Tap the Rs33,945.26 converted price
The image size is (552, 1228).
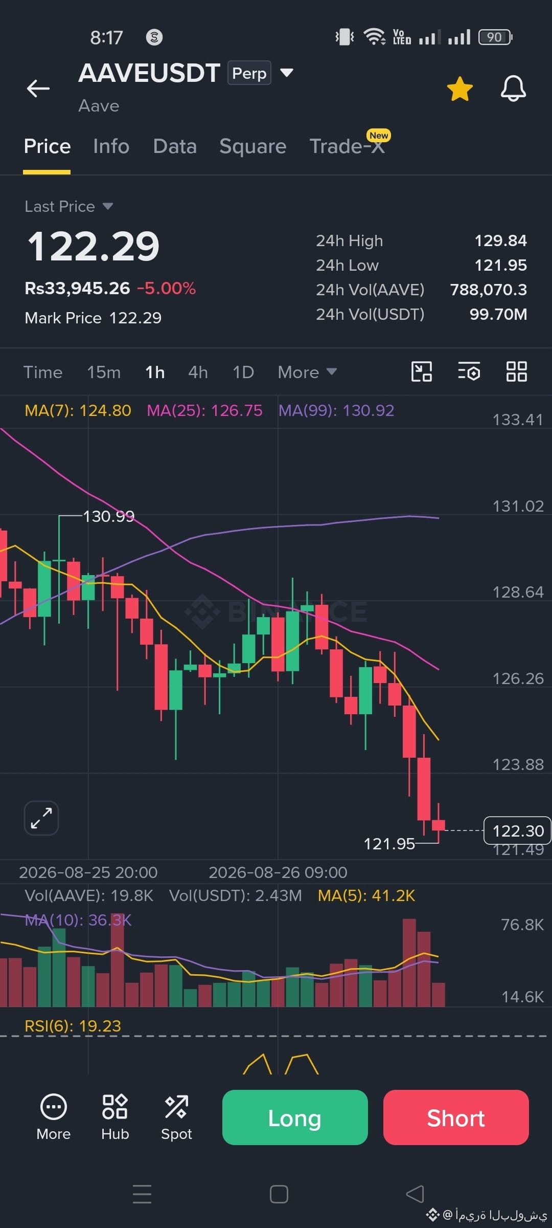point(77,288)
